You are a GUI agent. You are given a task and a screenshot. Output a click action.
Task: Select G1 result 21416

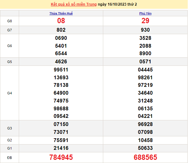61,148
